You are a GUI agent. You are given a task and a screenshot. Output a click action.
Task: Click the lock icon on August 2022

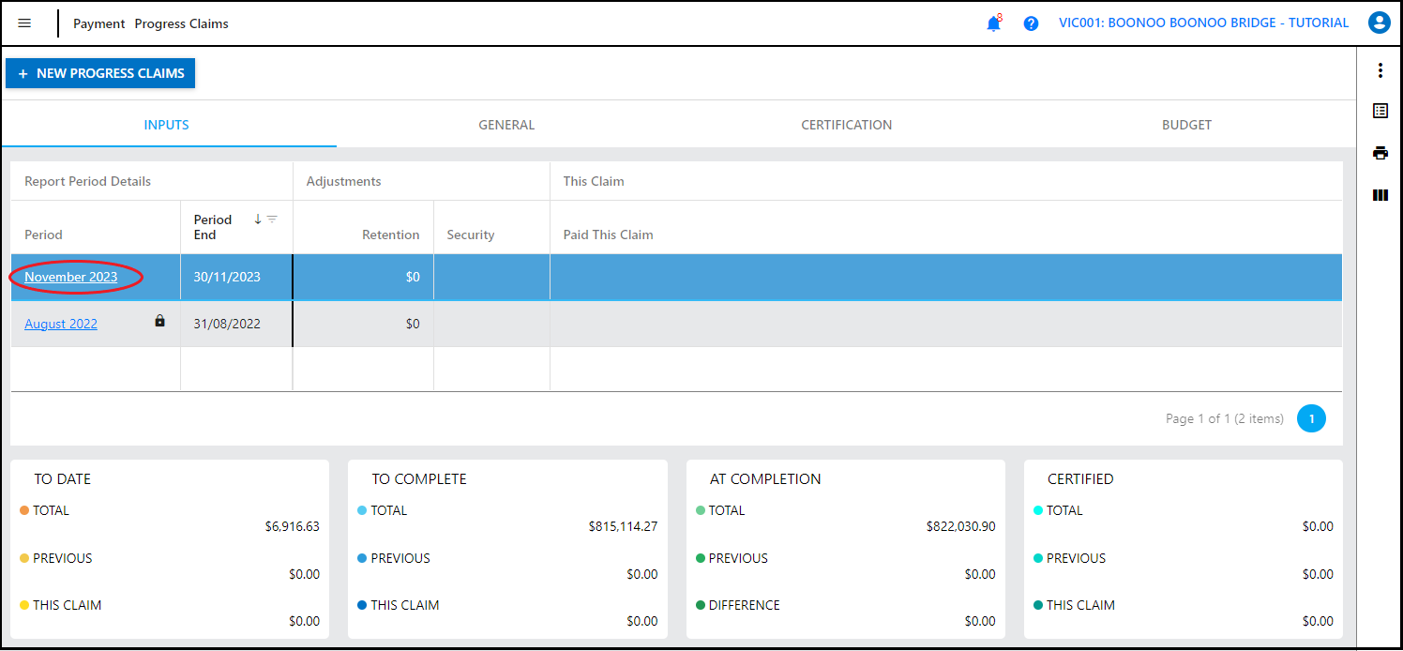(x=159, y=321)
